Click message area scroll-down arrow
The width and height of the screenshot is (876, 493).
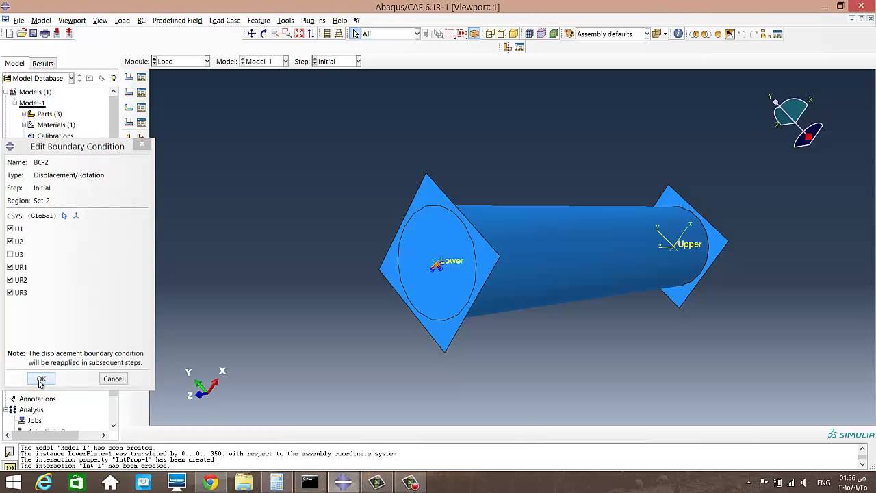click(x=862, y=464)
